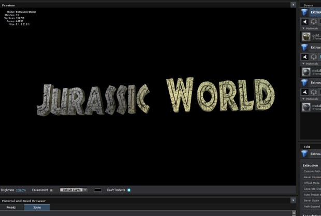This screenshot has height=216, width=321.
Task: Toggle the Draft Textures checkbox
Action: tap(129, 190)
